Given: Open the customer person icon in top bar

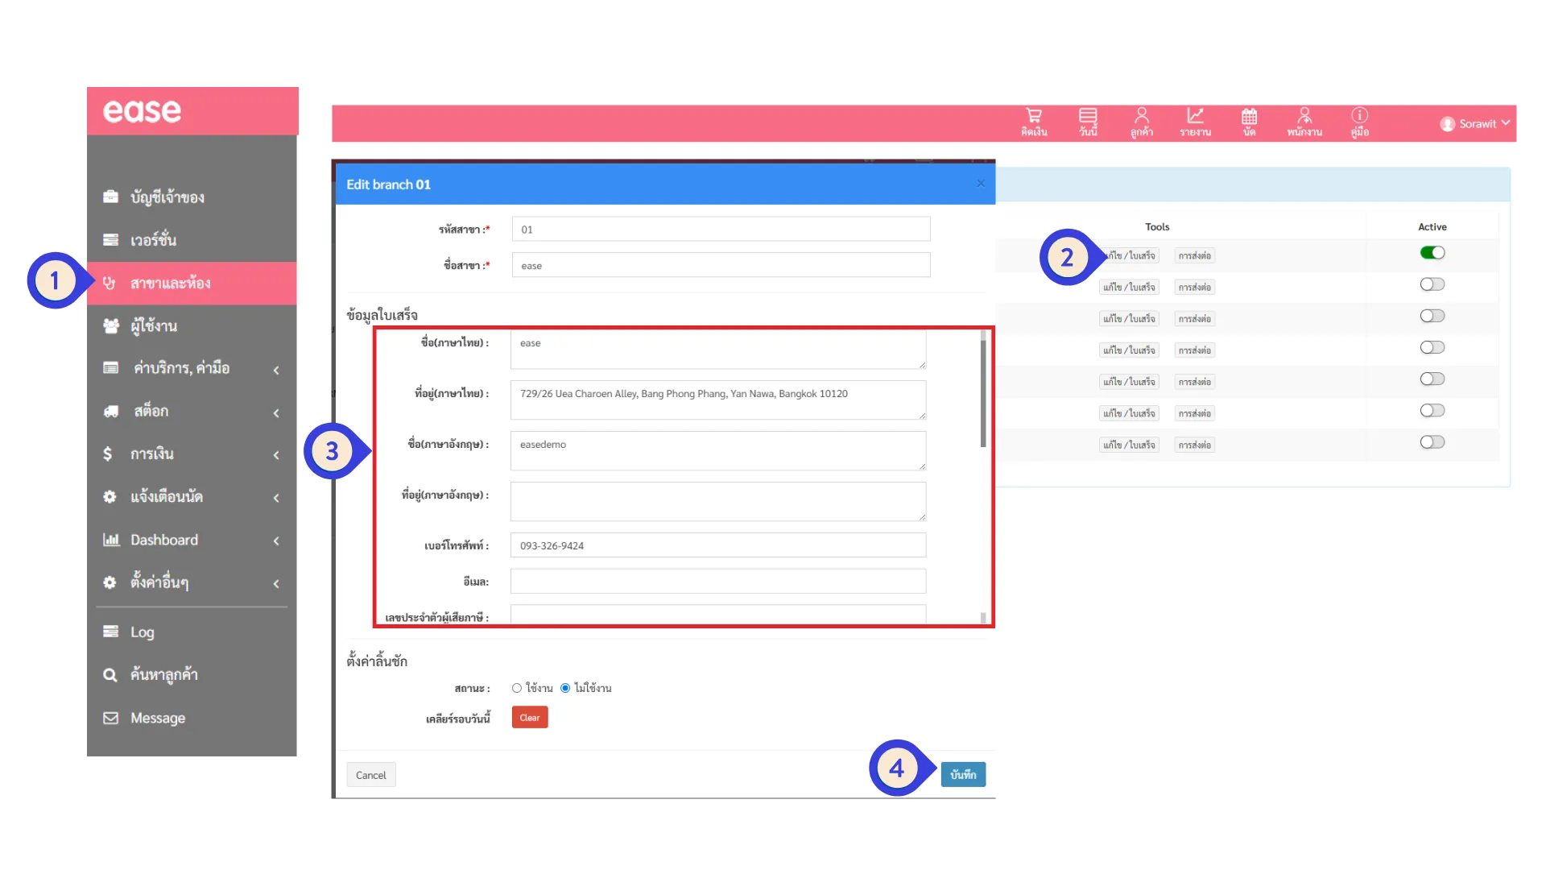Looking at the screenshot, I should click(x=1141, y=117).
